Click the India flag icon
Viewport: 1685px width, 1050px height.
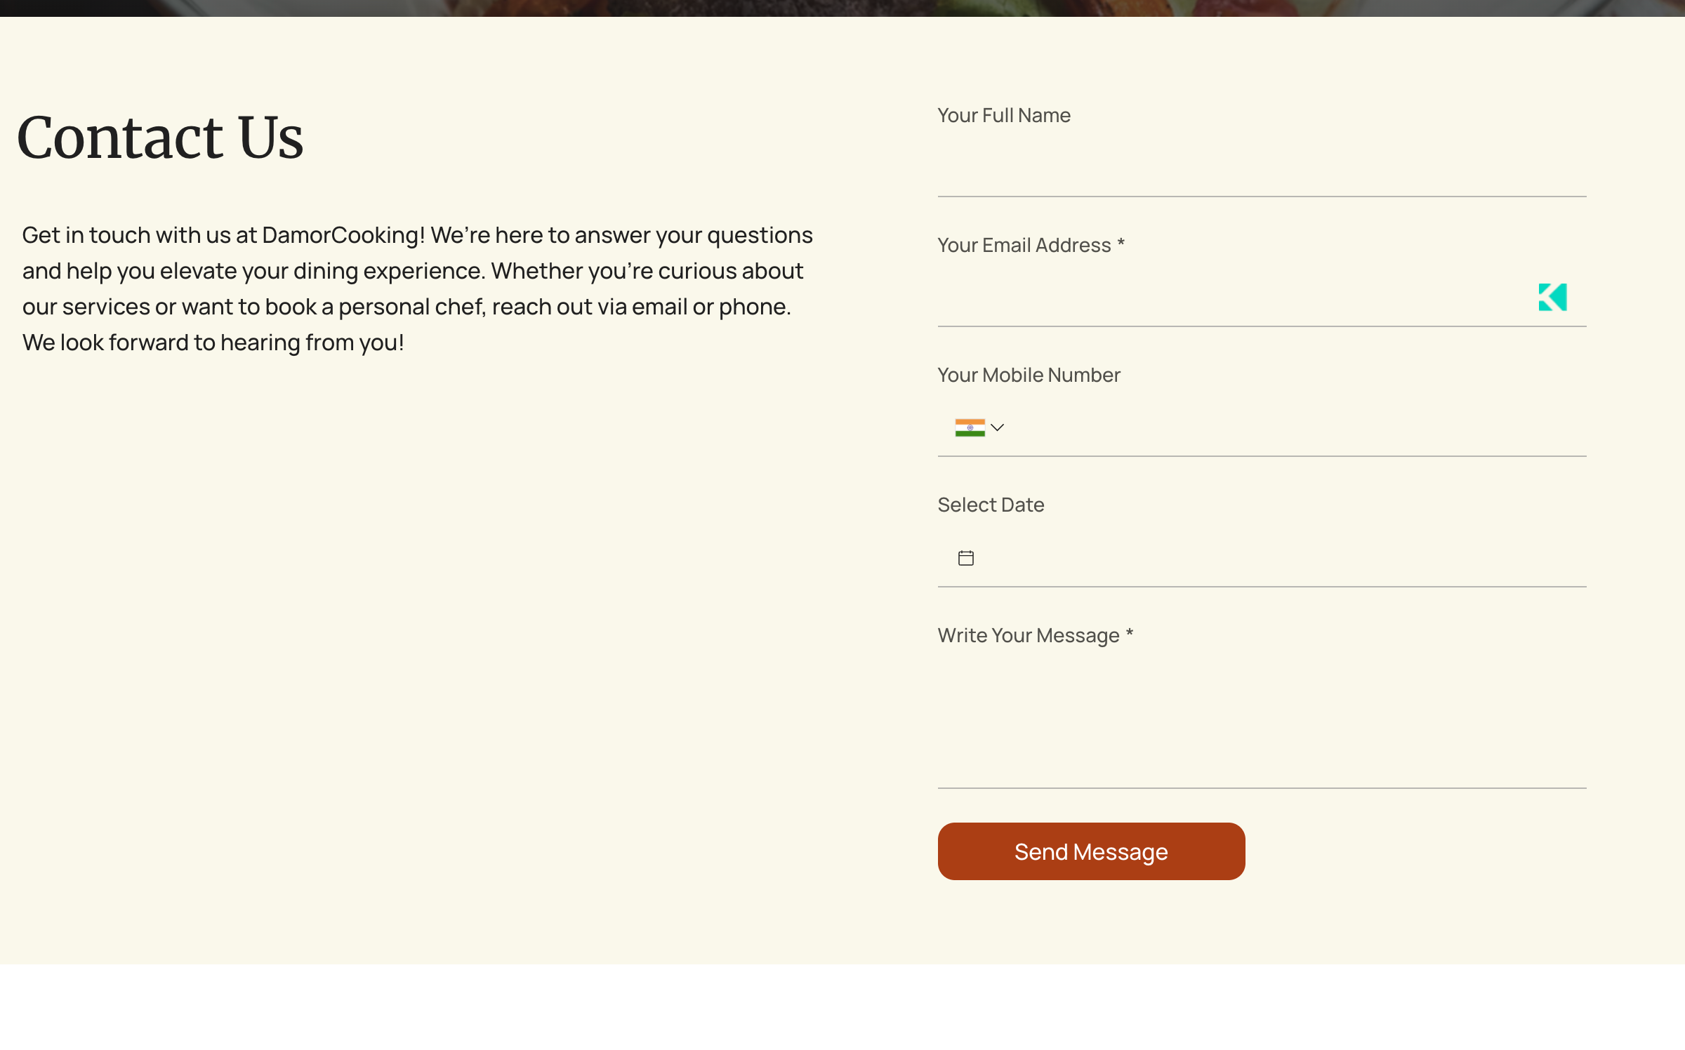pos(970,427)
